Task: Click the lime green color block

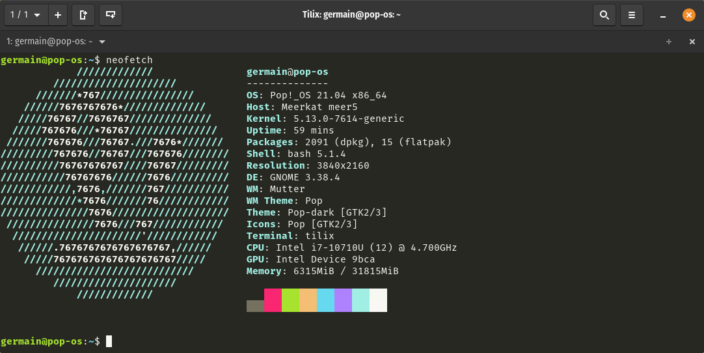Action: [x=290, y=300]
